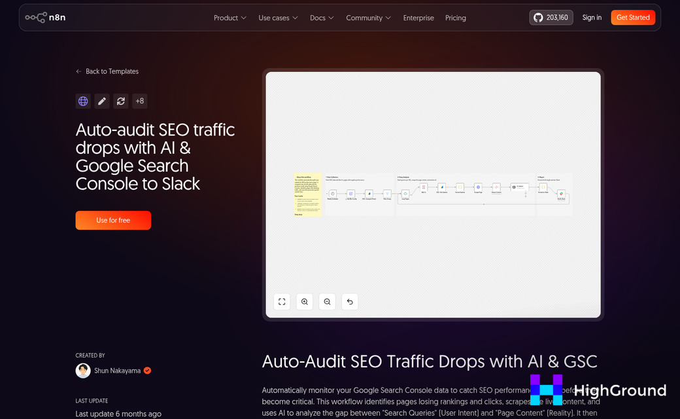Click the yellow sticky note in workflow canvas
The height and width of the screenshot is (419, 680).
coord(307,195)
